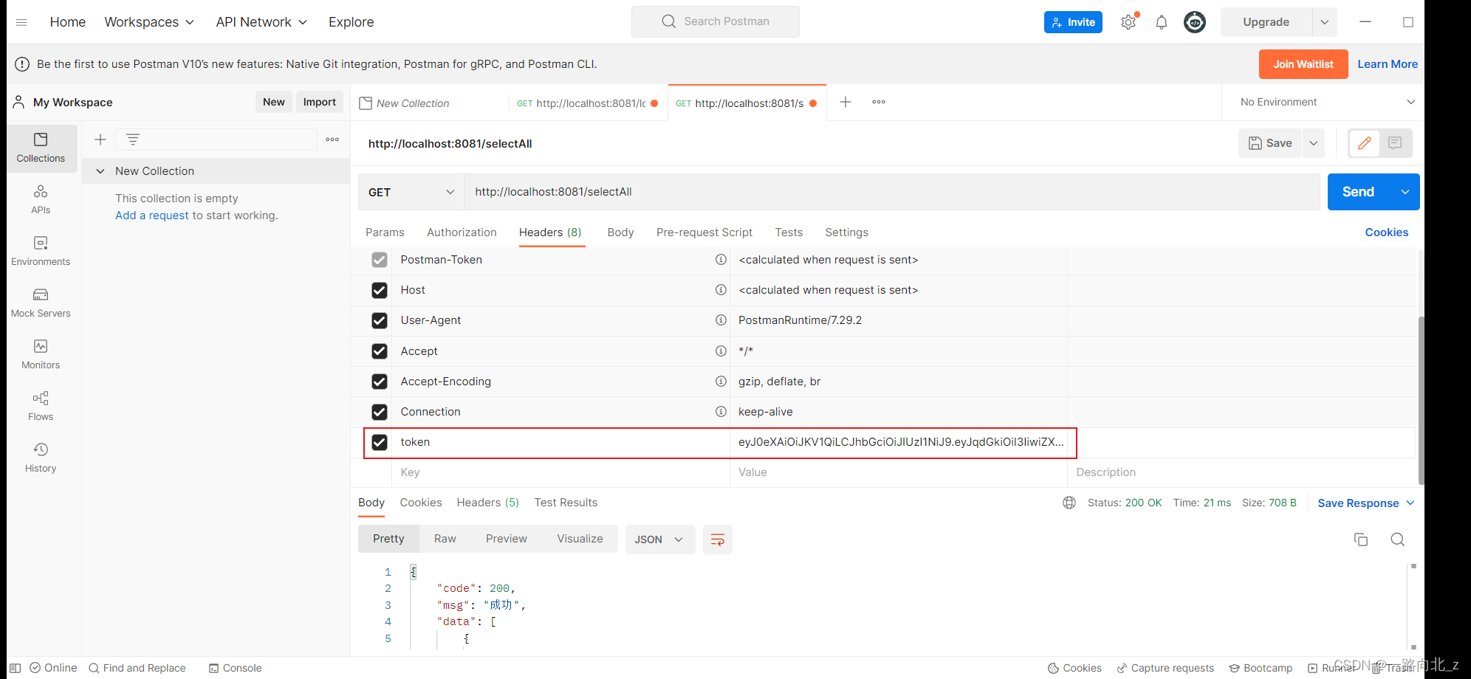Screen dimensions: 1471x679
Task: Open the Settings gear icon
Action: tap(1128, 22)
